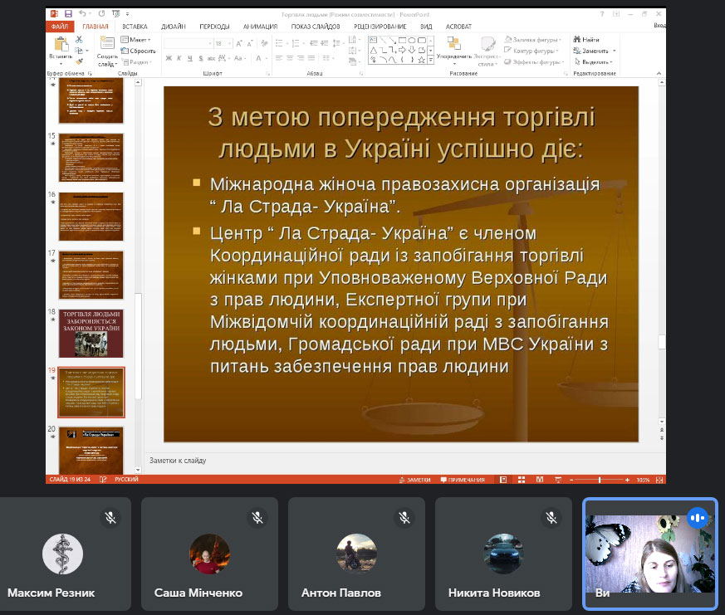
Task: Click the reading view icon in status bar
Action: (540, 480)
